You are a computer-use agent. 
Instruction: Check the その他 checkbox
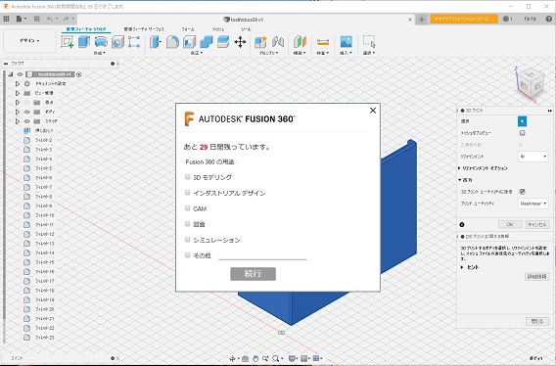point(188,255)
